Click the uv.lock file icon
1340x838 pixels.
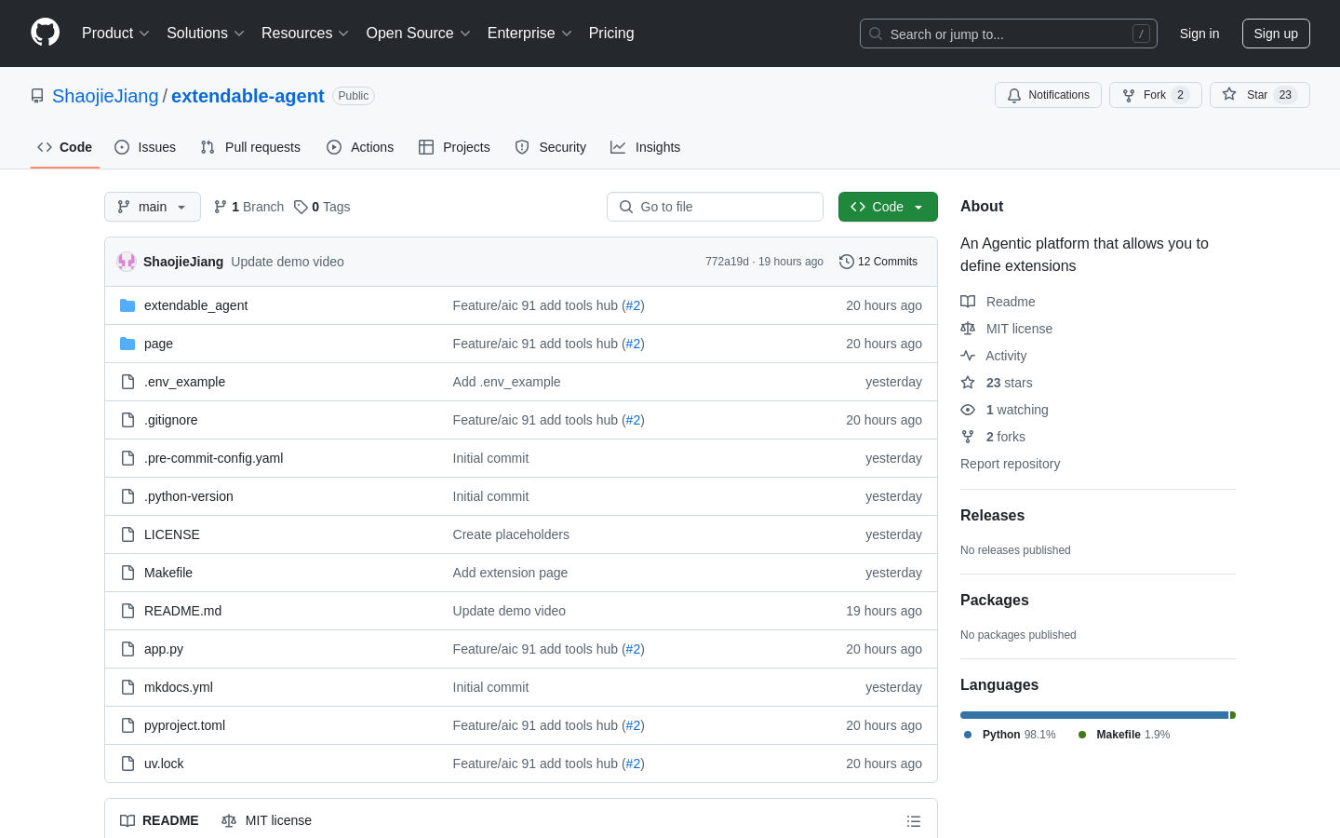(x=127, y=764)
